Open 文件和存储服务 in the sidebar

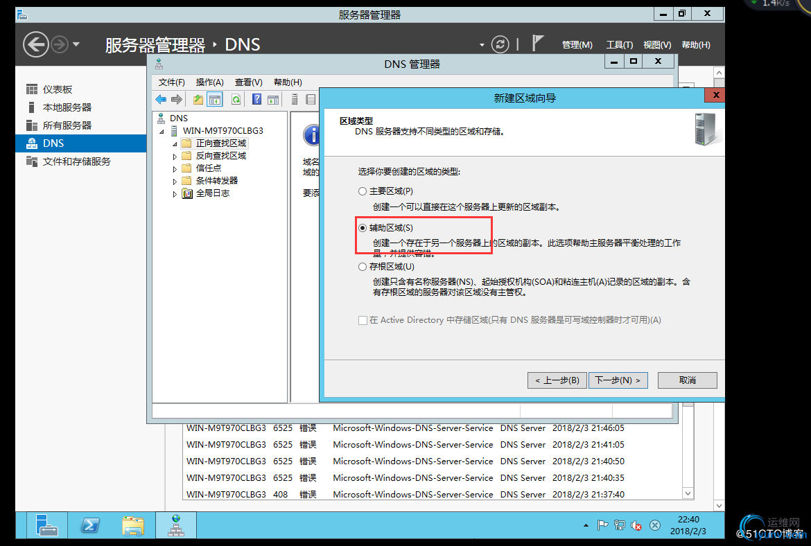(x=80, y=161)
